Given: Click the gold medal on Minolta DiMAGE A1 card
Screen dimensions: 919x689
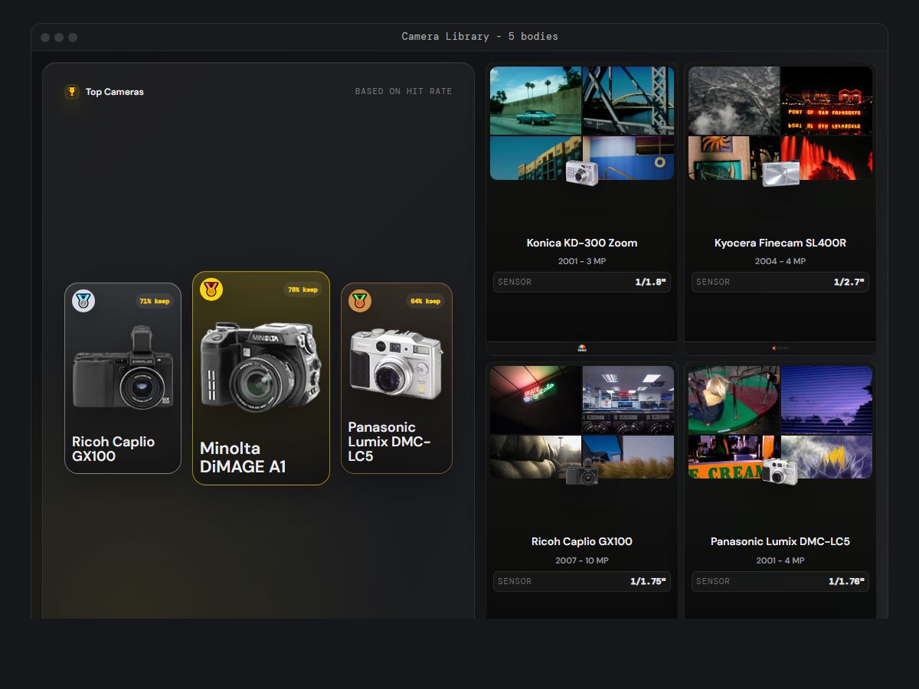Looking at the screenshot, I should click(211, 289).
